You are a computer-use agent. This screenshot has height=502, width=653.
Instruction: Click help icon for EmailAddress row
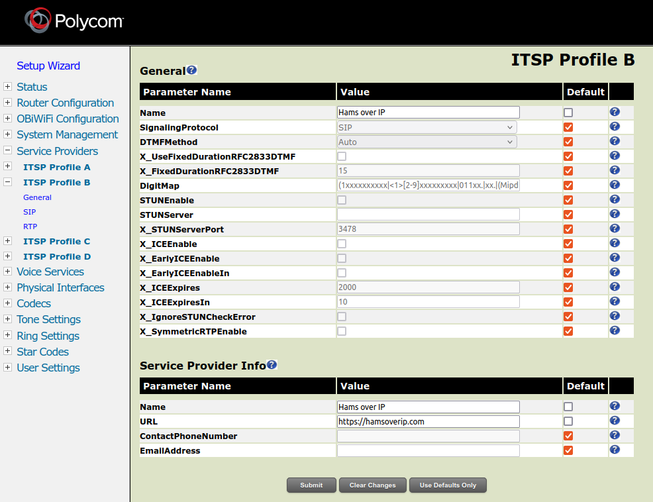[615, 450]
